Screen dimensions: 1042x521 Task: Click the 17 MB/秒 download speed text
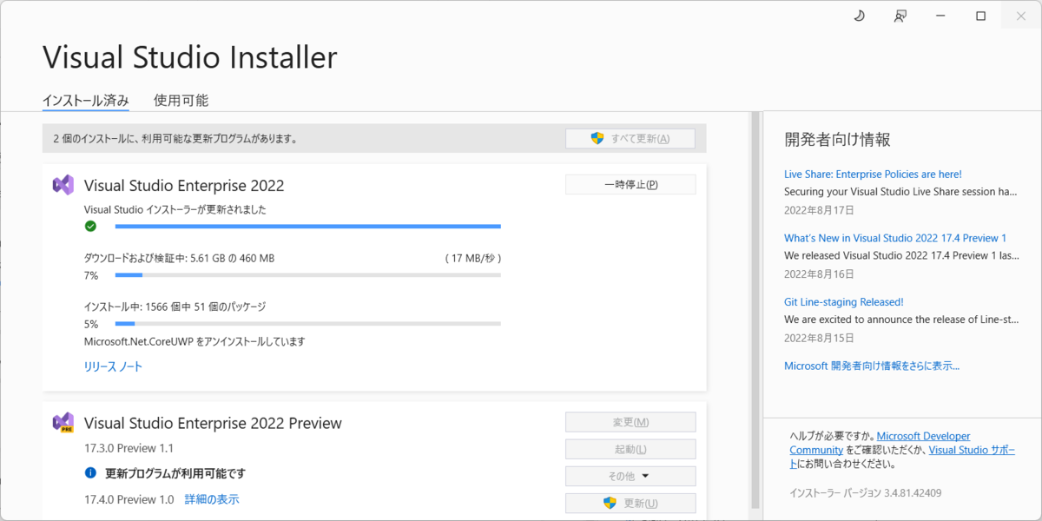tap(473, 258)
